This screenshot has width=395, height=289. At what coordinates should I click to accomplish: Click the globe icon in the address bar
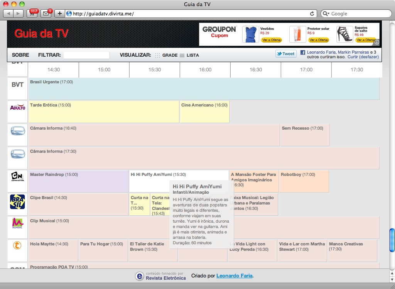(x=69, y=14)
